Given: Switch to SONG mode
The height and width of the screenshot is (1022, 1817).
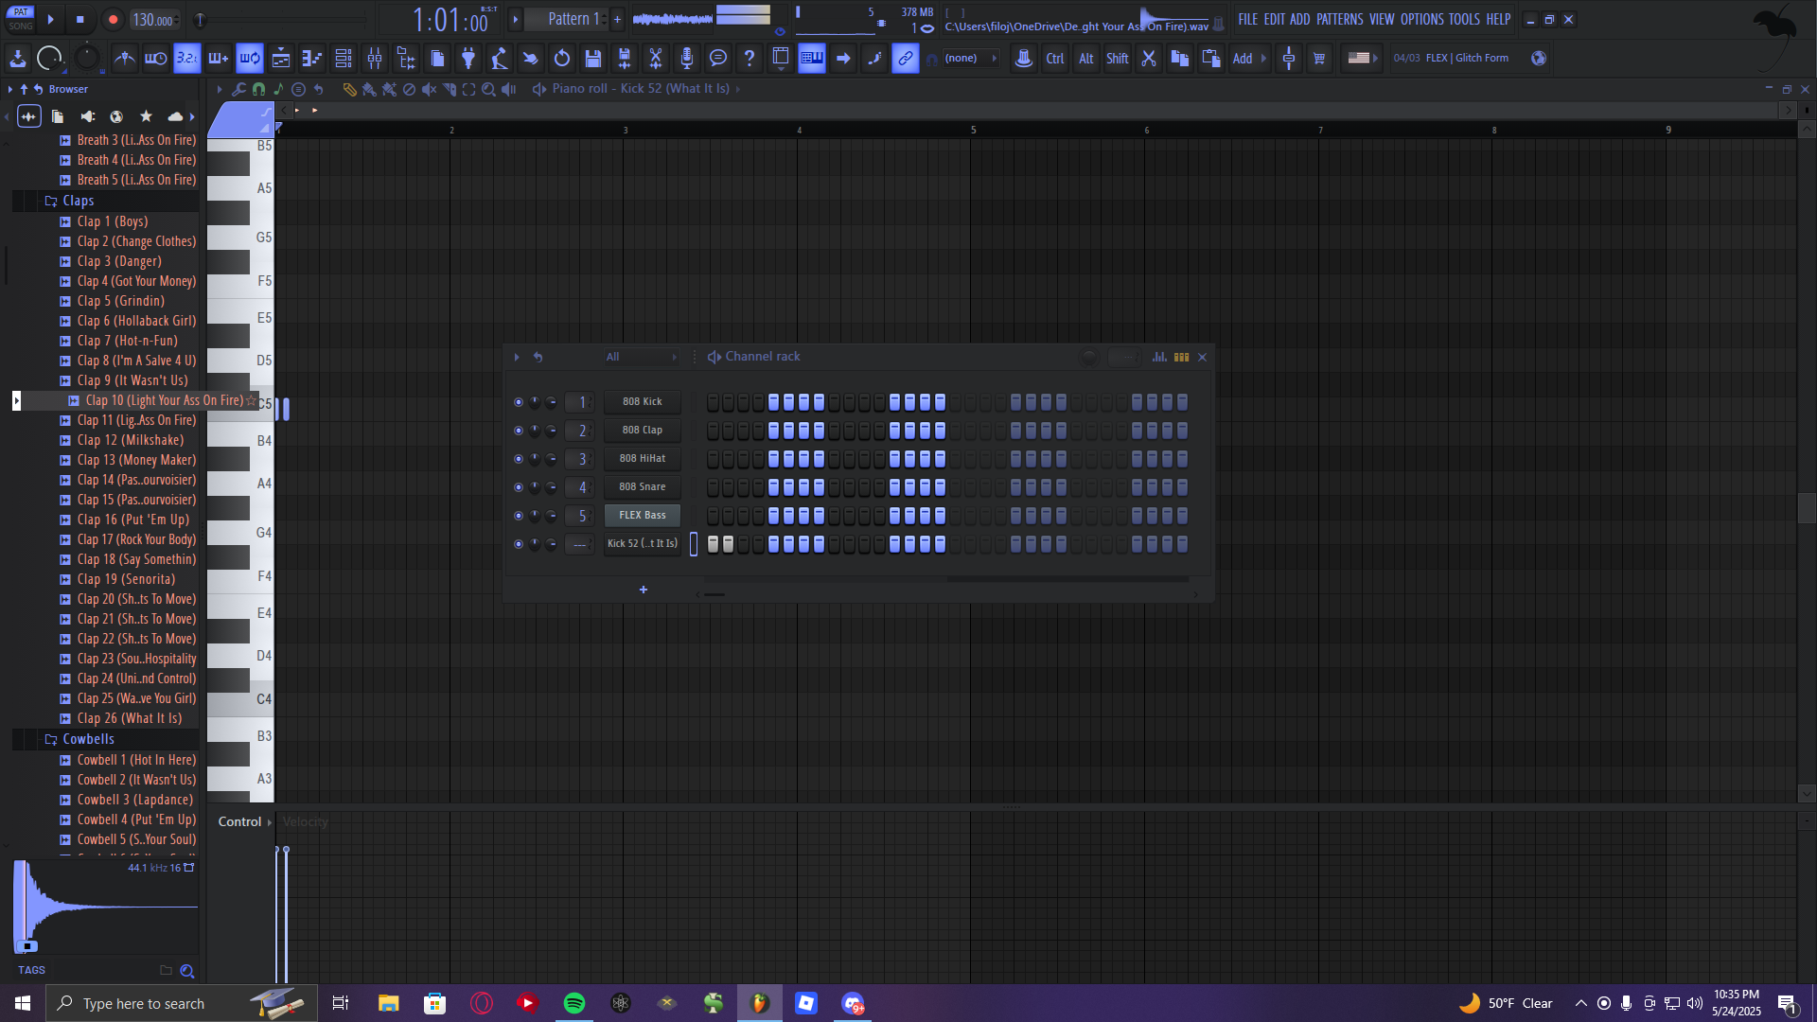Looking at the screenshot, I should tap(21, 26).
